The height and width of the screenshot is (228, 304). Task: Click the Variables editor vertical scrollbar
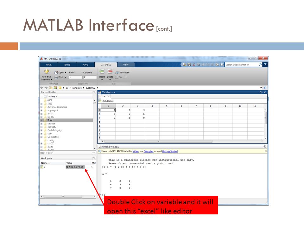click(265, 118)
